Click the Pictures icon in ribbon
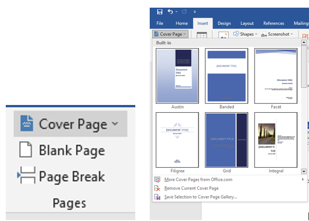Image resolution: width=309 pixels, height=221 pixels. coord(224,35)
